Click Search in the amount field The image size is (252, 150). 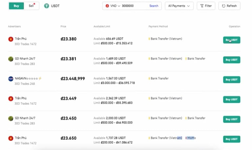click(x=154, y=6)
